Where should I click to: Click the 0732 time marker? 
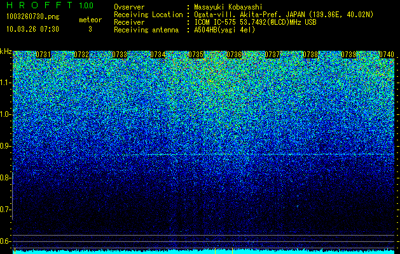click(81, 55)
